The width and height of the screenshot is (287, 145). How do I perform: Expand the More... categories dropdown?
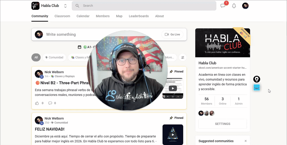tap(170, 57)
